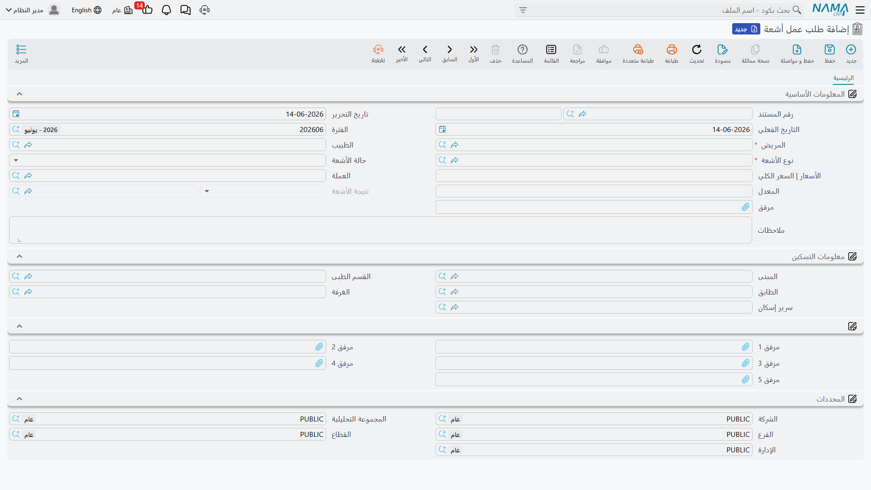Select the الرئيسية tab
Image resolution: width=871 pixels, height=490 pixels.
843,78
